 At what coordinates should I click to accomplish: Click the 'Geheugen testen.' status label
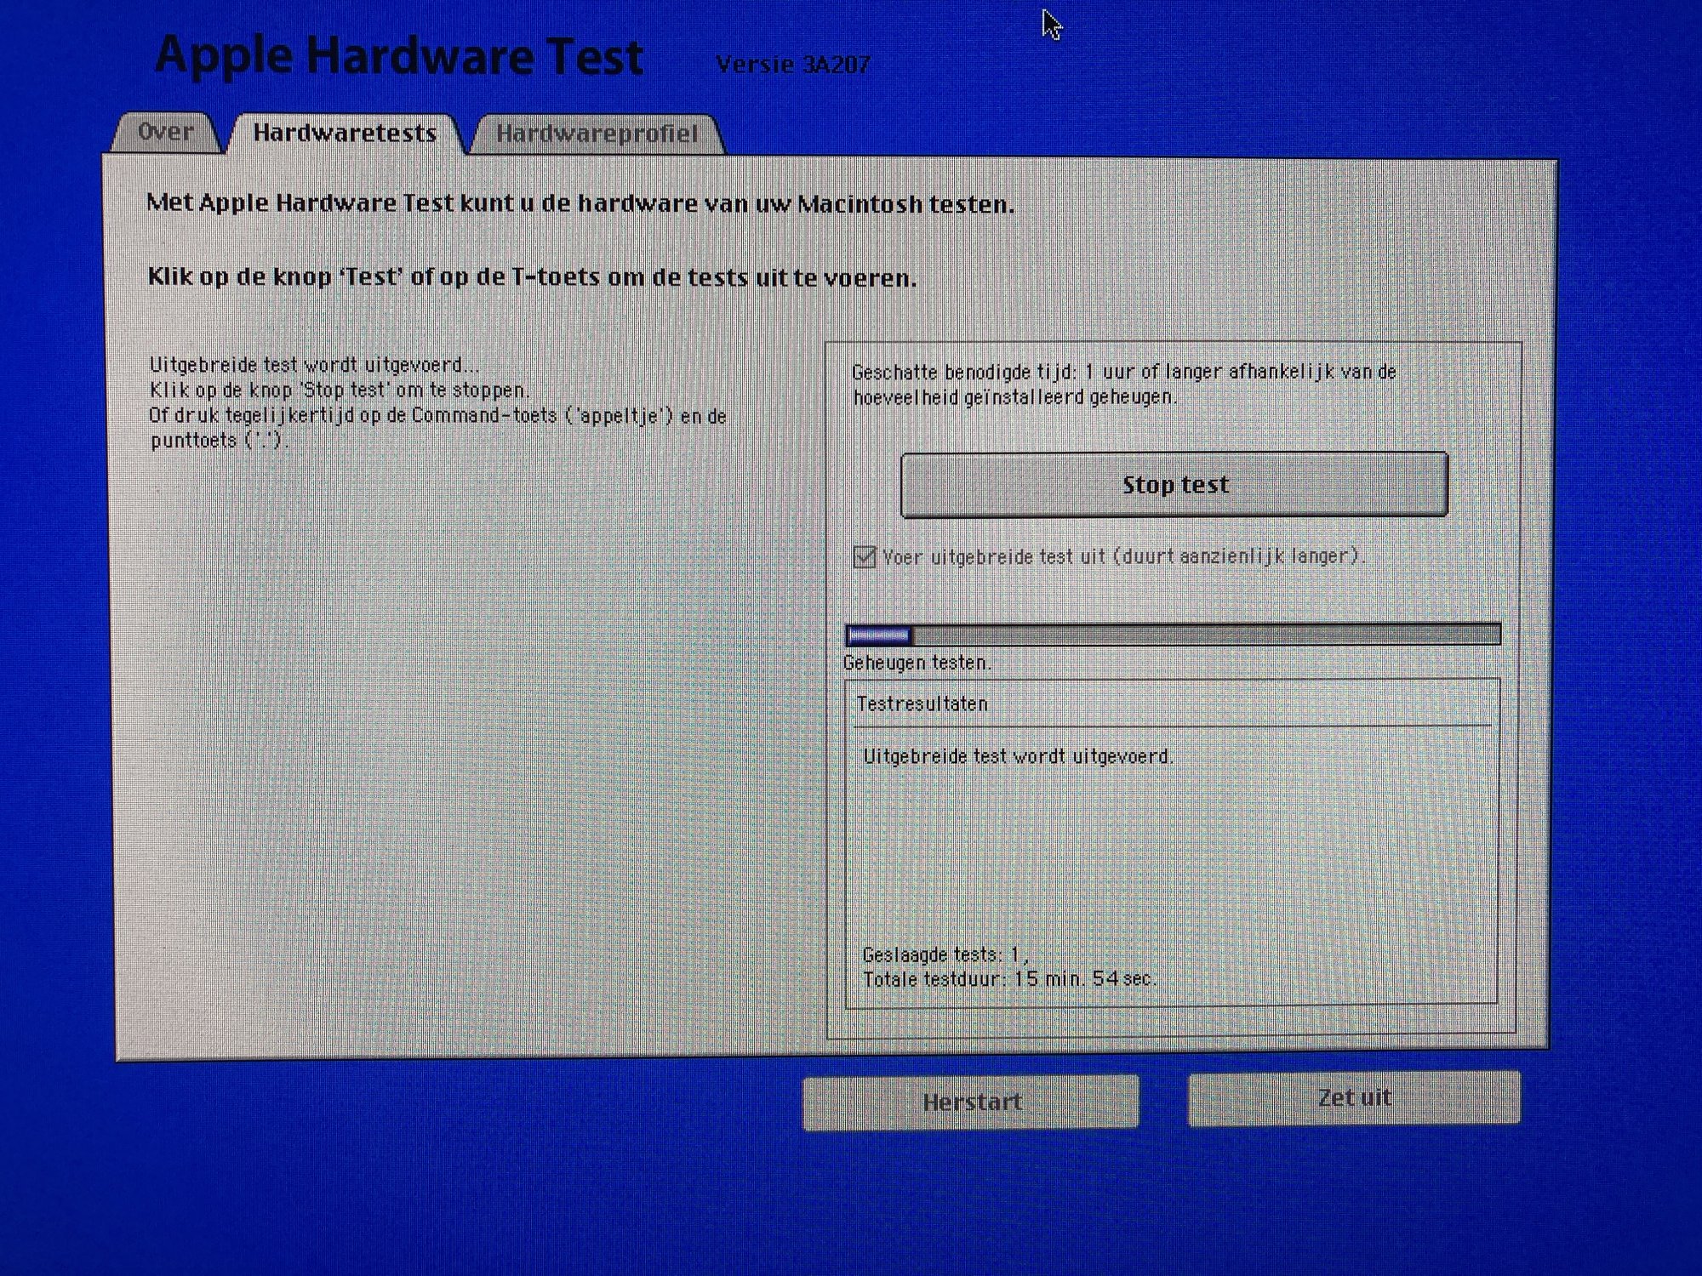(x=917, y=663)
